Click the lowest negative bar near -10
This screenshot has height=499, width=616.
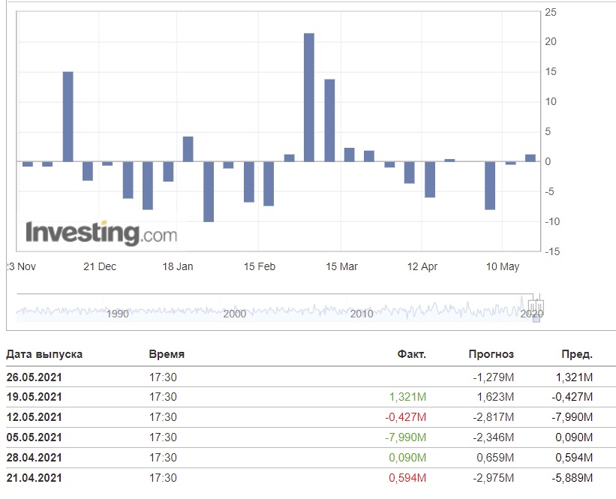[209, 191]
